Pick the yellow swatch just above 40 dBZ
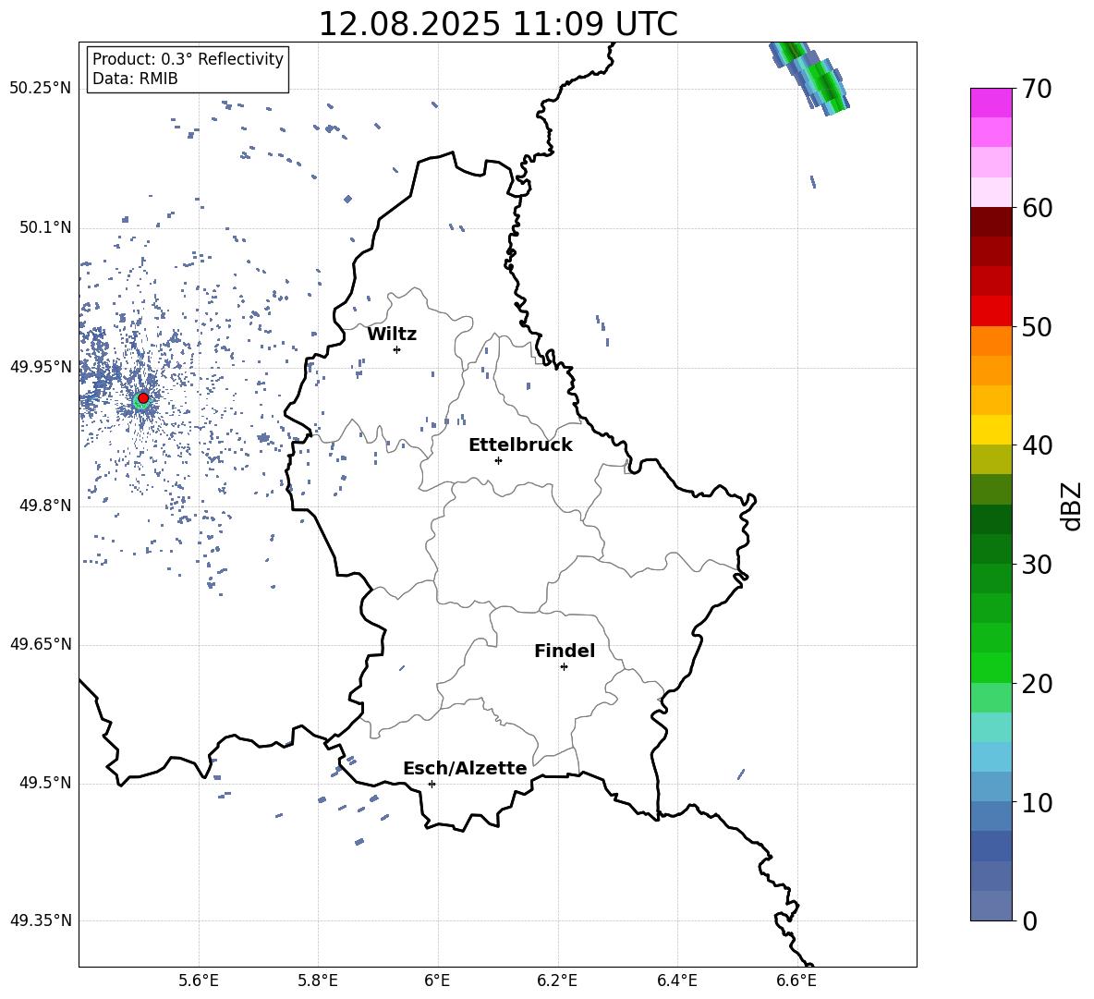The width and height of the screenshot is (1094, 999). 991,430
